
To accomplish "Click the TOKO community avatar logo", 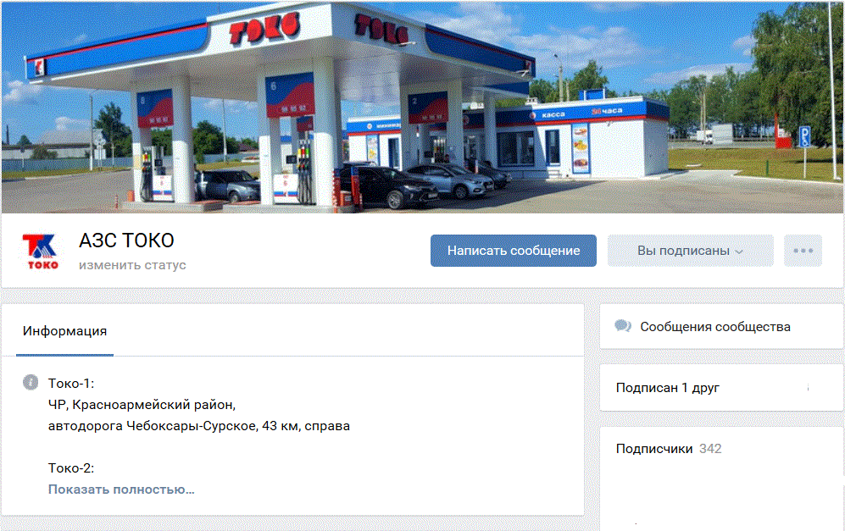I will tap(41, 251).
